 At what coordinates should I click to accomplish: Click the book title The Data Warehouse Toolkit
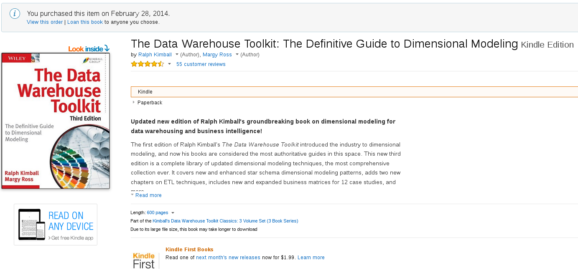click(x=324, y=44)
